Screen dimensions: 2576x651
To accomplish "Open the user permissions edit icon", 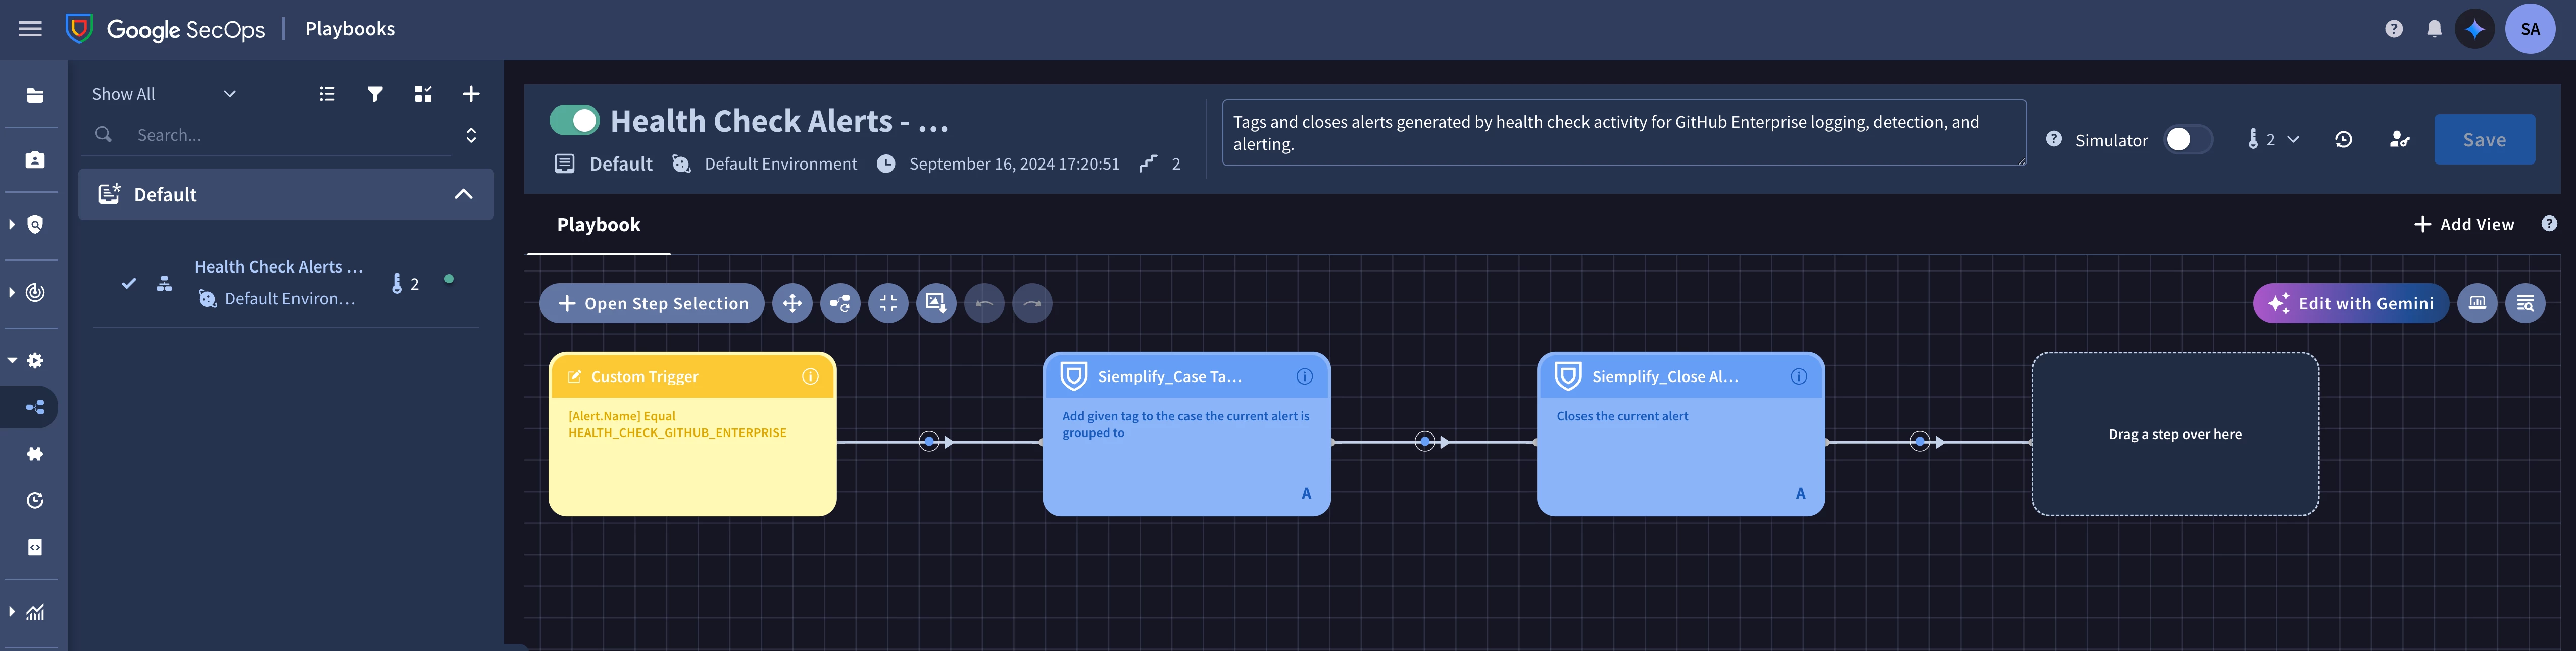I will pyautogui.click(x=2399, y=140).
